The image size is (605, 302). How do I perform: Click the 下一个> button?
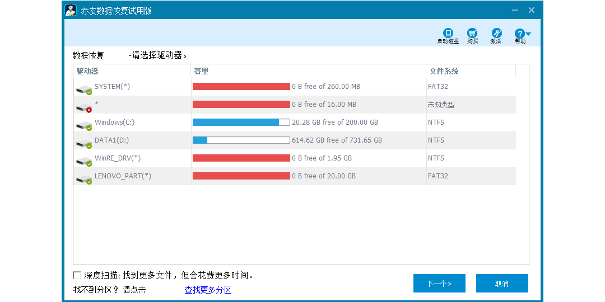(x=439, y=284)
